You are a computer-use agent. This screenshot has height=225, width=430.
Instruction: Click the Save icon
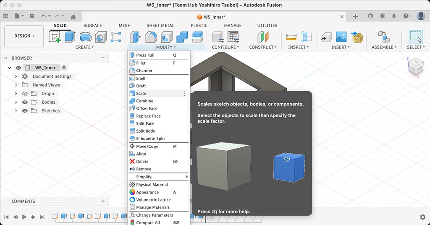pyautogui.click(x=32, y=16)
